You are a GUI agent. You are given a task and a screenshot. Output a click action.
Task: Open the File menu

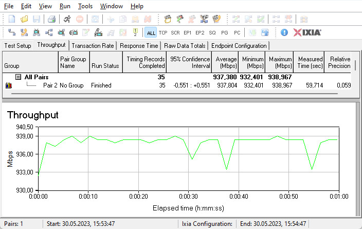click(x=9, y=6)
